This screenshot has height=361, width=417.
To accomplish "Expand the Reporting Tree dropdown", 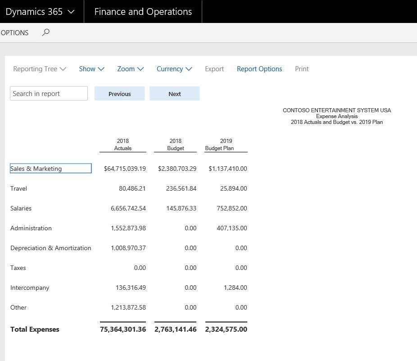I will click(x=40, y=69).
